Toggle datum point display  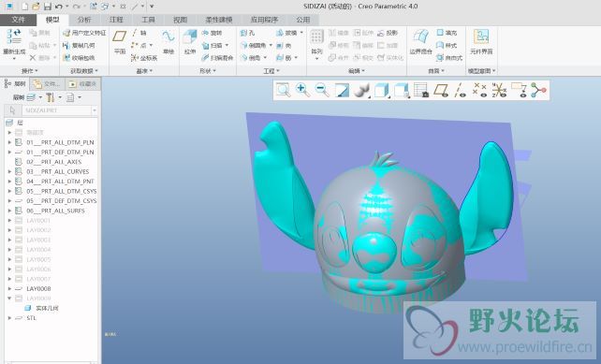[x=479, y=91]
